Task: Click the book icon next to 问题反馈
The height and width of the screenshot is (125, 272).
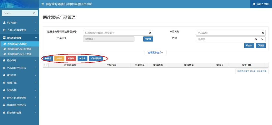Action: (4, 90)
